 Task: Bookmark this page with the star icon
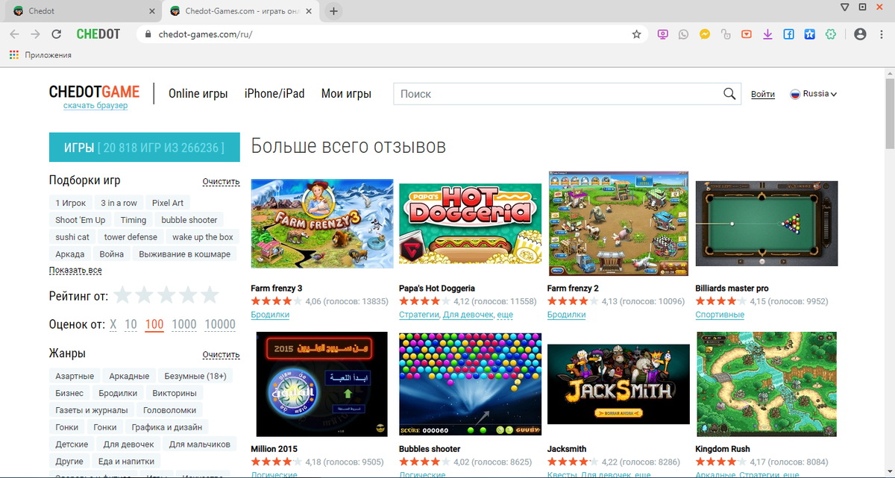pyautogui.click(x=636, y=34)
